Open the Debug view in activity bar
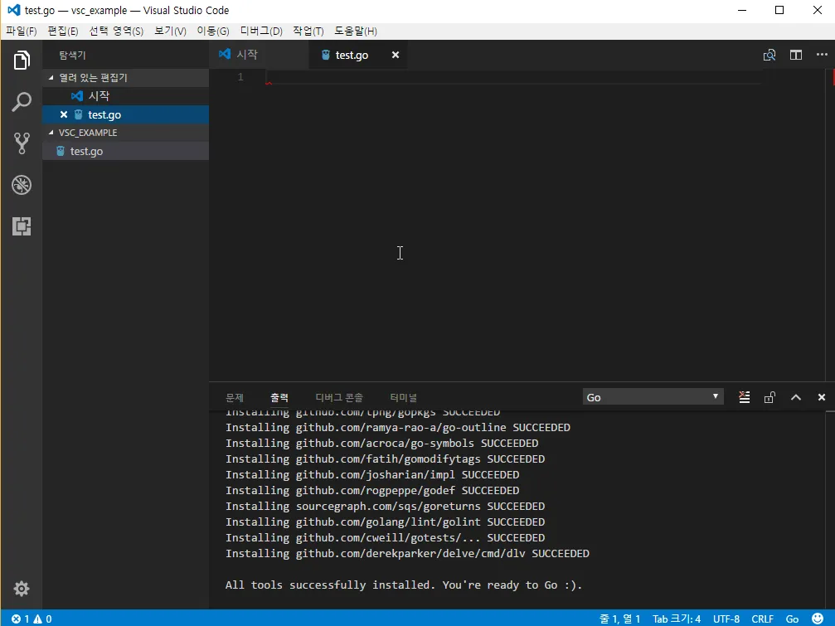Image resolution: width=835 pixels, height=626 pixels. [22, 185]
